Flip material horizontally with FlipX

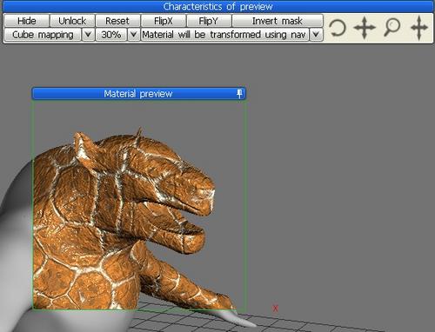click(164, 21)
